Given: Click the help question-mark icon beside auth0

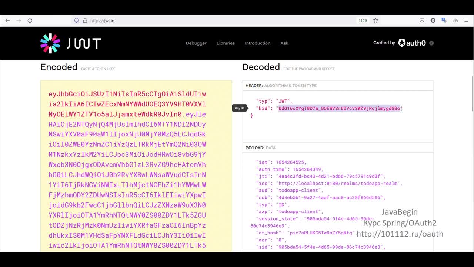Looking at the screenshot, I should [x=431, y=43].
